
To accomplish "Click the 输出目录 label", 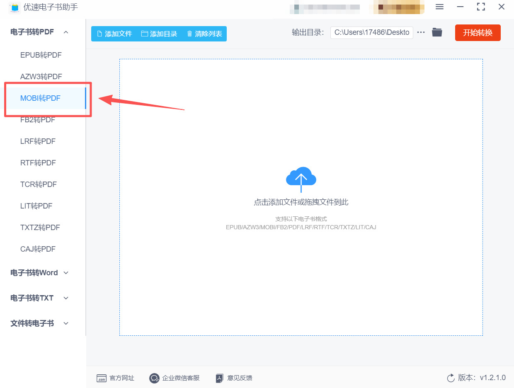I will click(308, 33).
